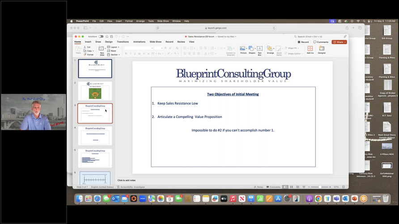Click the English (United States) language indicator
The image size is (399, 224).
click(102, 187)
